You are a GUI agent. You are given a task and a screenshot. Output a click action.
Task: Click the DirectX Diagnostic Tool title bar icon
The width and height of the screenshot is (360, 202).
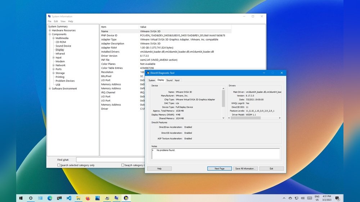(x=148, y=73)
